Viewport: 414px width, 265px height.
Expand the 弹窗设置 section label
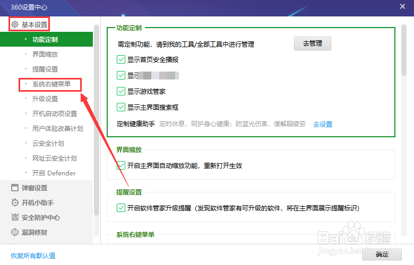coord(34,188)
